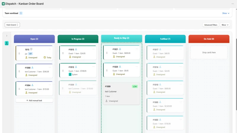This screenshot has width=237, height=133.
Task: Open three-dot menu on order #1017 card
Action: (x=181, y=49)
